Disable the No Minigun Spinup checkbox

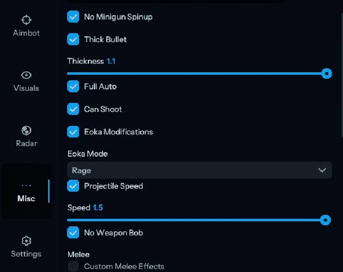pos(74,17)
